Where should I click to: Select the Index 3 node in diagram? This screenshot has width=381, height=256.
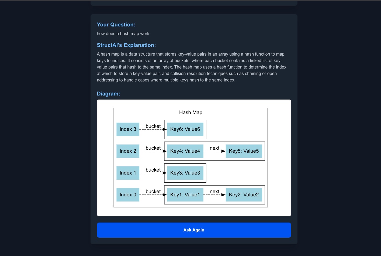point(128,129)
